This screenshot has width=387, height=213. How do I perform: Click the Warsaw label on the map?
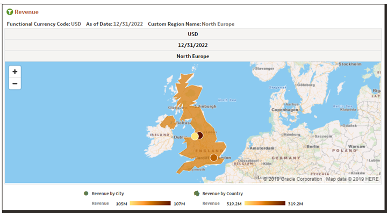tap(357, 146)
